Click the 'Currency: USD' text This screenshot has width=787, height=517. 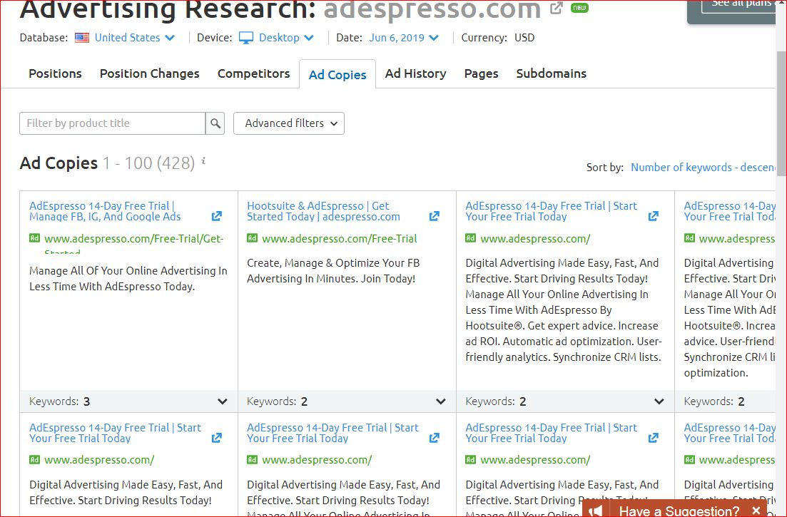498,38
